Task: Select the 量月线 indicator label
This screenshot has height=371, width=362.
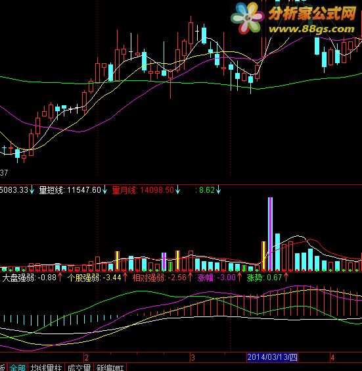Action: tap(124, 190)
